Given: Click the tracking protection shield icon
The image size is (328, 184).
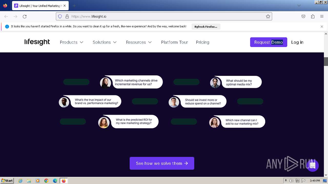Looking at the screenshot, I should point(60,16).
